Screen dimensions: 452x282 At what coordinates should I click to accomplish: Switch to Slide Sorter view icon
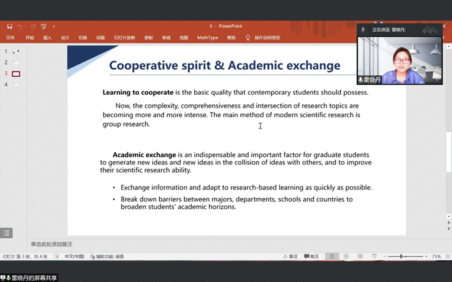click(x=346, y=256)
